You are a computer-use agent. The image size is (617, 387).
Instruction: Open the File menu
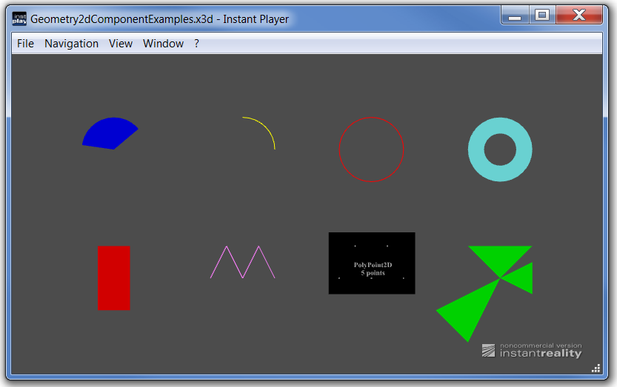25,44
